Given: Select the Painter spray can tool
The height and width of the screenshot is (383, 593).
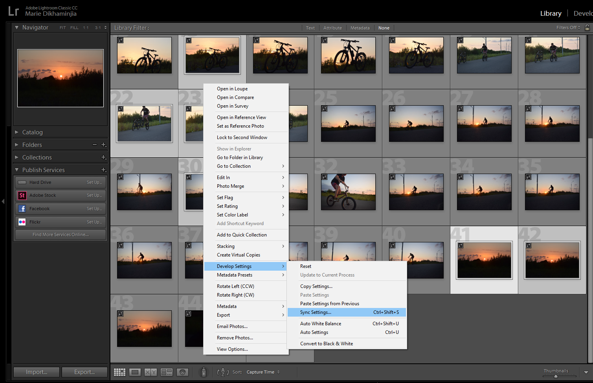Looking at the screenshot, I should click(204, 372).
